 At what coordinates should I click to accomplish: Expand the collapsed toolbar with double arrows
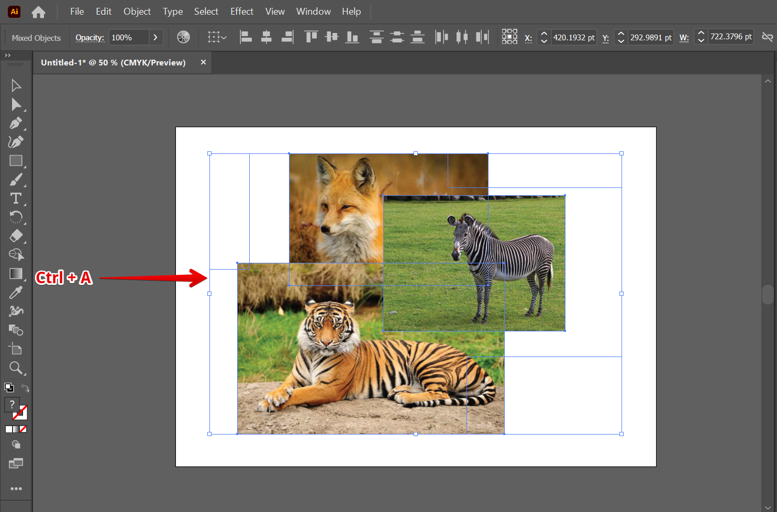7,55
